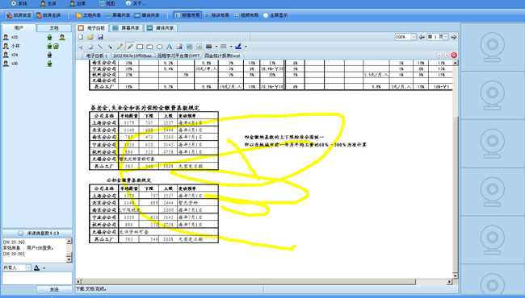Toggle webcam icon for user 小林
The height and width of the screenshot is (298, 525).
(x=57, y=46)
